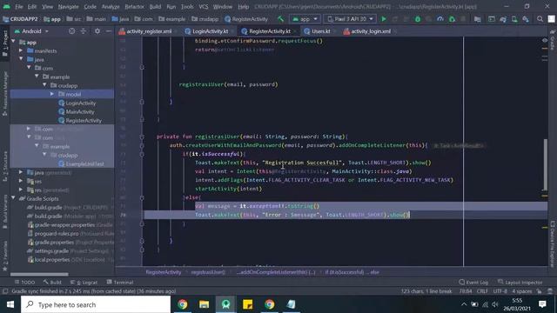Open the Resource Manager side tab
Image resolution: width=557 pixels, height=313 pixels.
tap(5, 93)
